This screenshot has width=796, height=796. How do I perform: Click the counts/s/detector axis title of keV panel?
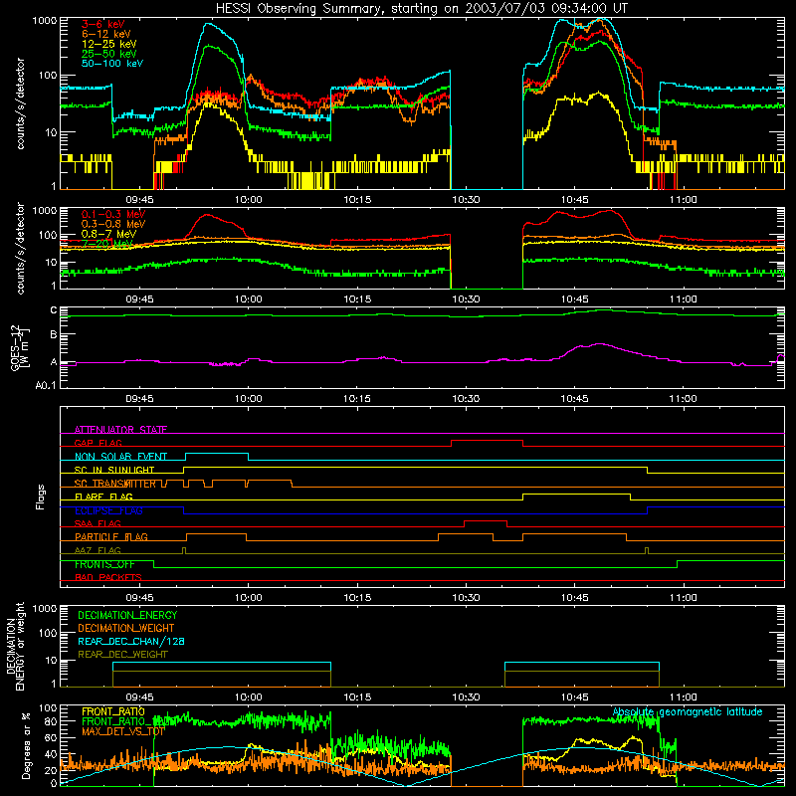[x=20, y=103]
